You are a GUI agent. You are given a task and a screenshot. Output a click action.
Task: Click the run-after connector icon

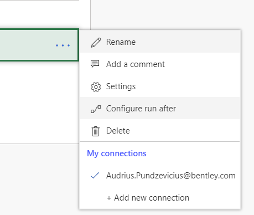coord(96,109)
